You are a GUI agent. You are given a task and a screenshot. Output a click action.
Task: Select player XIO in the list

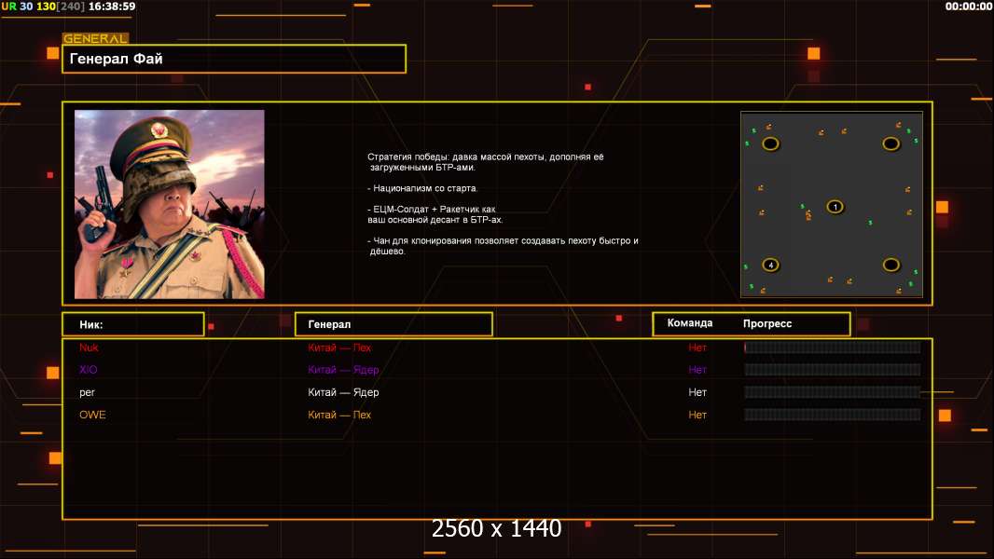pyautogui.click(x=88, y=370)
